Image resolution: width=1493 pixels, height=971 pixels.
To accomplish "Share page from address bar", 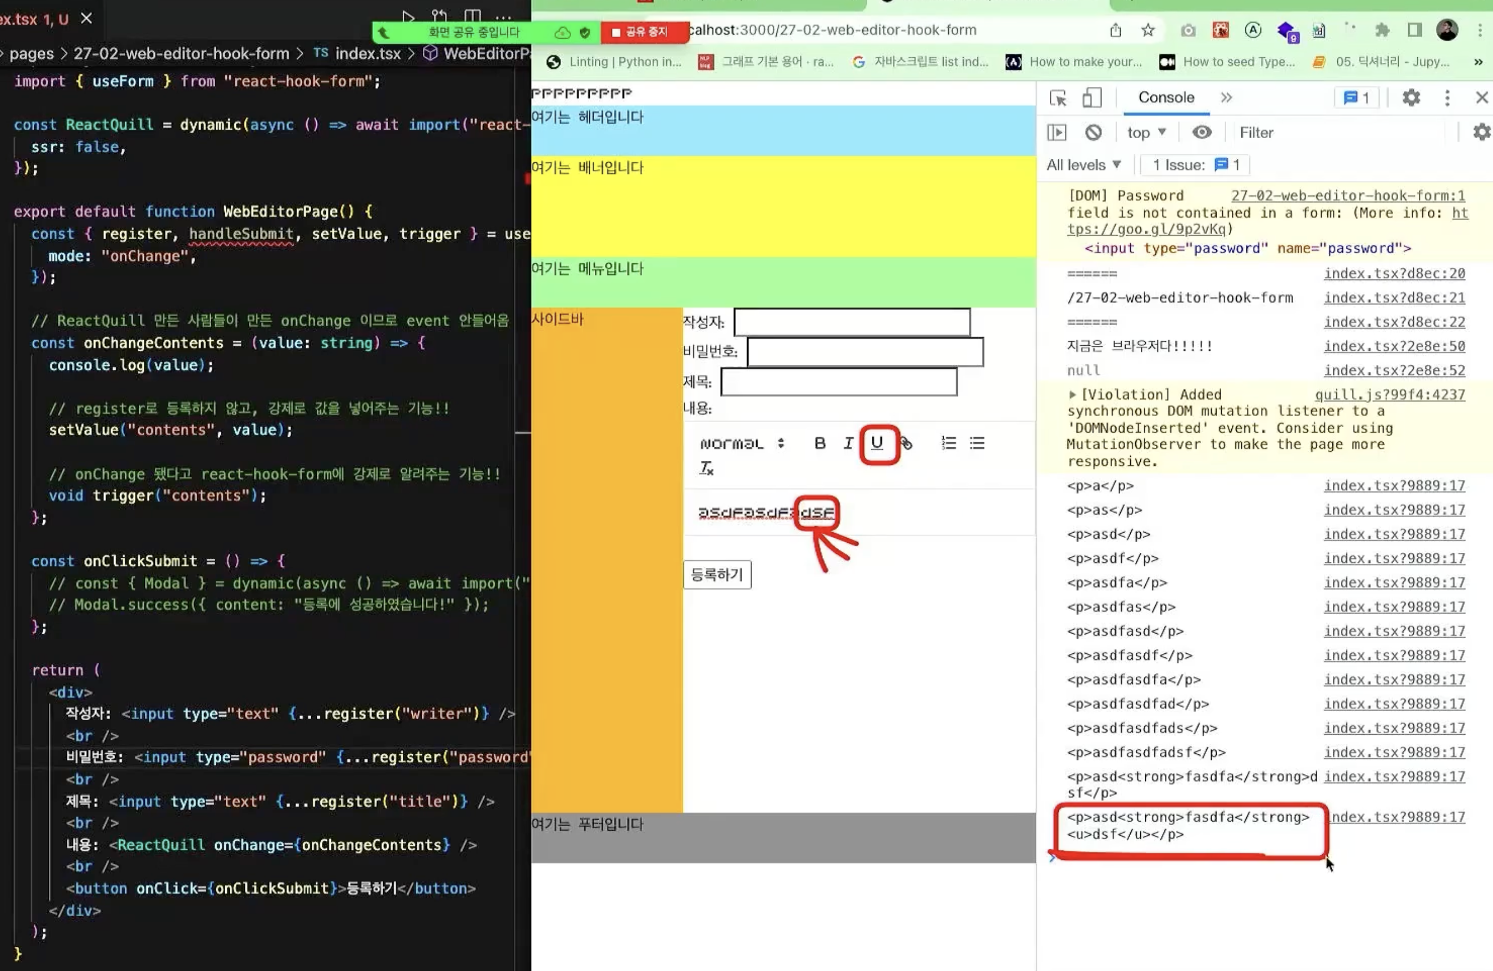I will 1116,30.
